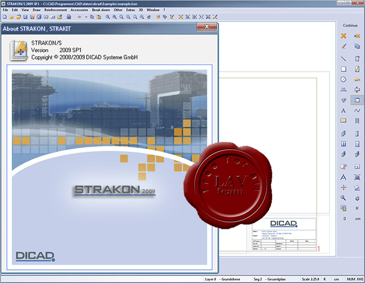Select the brush modify tool in side panel
This screenshot has width=365, height=283.
343,46
